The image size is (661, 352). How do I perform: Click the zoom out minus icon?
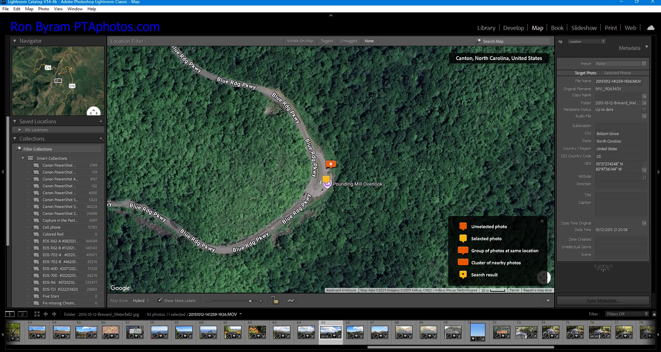(208, 301)
